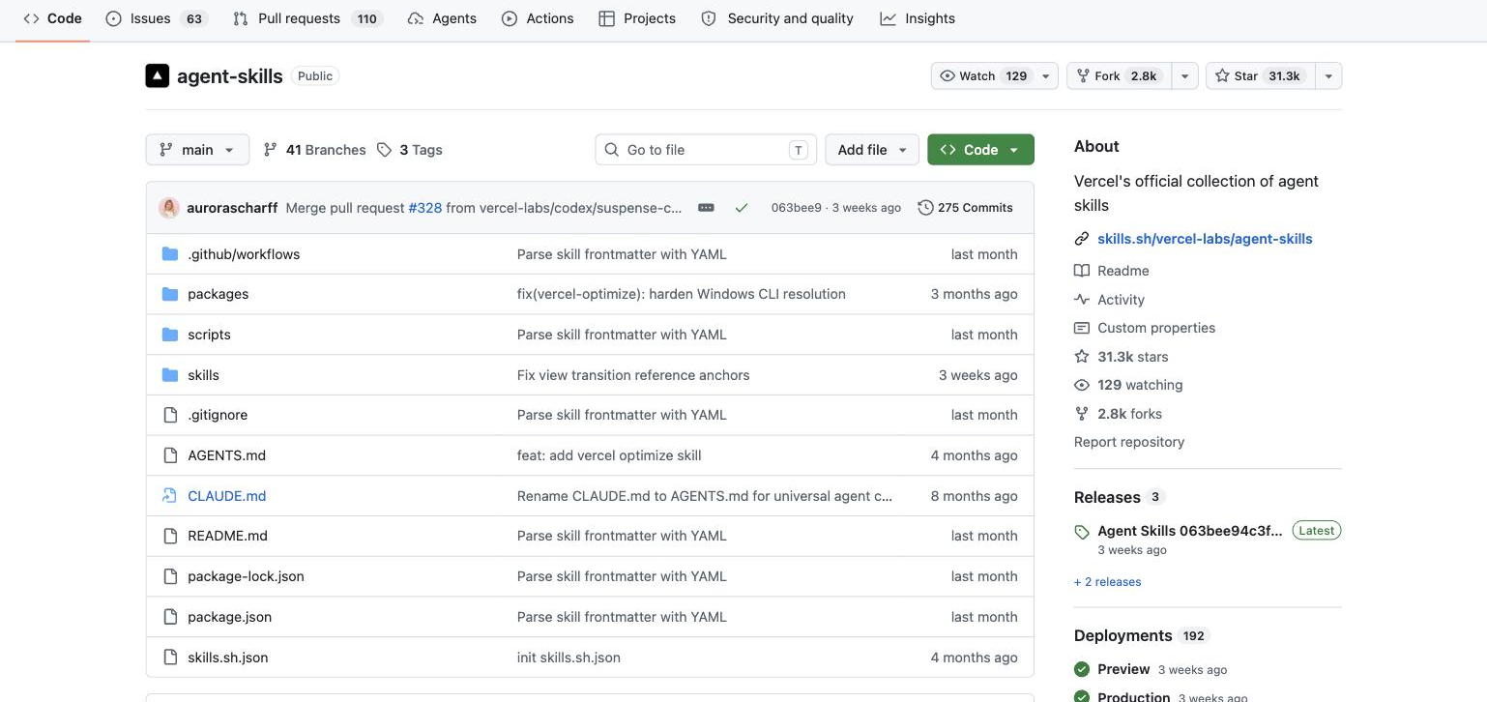1487x702 pixels.
Task: Click the folder icon beside skills
Action: (x=170, y=375)
